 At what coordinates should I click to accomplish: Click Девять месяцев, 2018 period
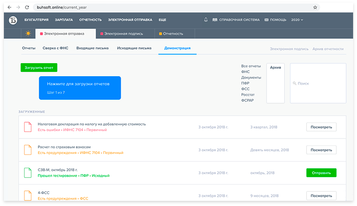[x=269, y=150]
